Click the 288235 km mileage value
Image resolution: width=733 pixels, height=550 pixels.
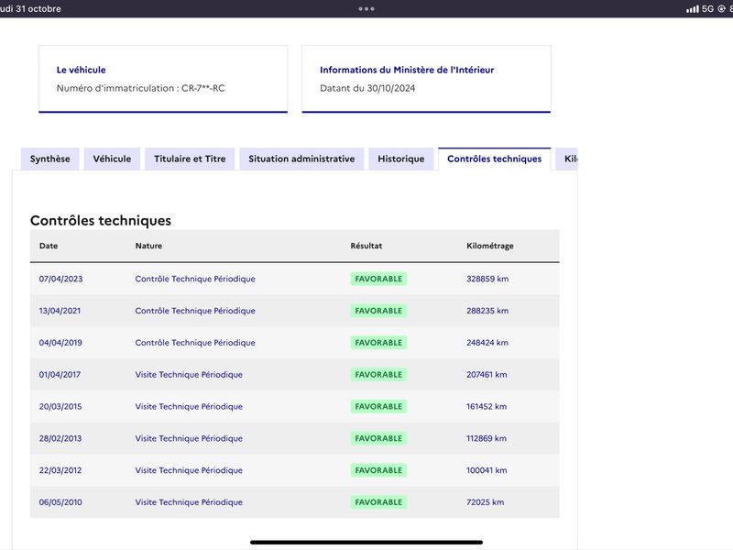point(487,311)
